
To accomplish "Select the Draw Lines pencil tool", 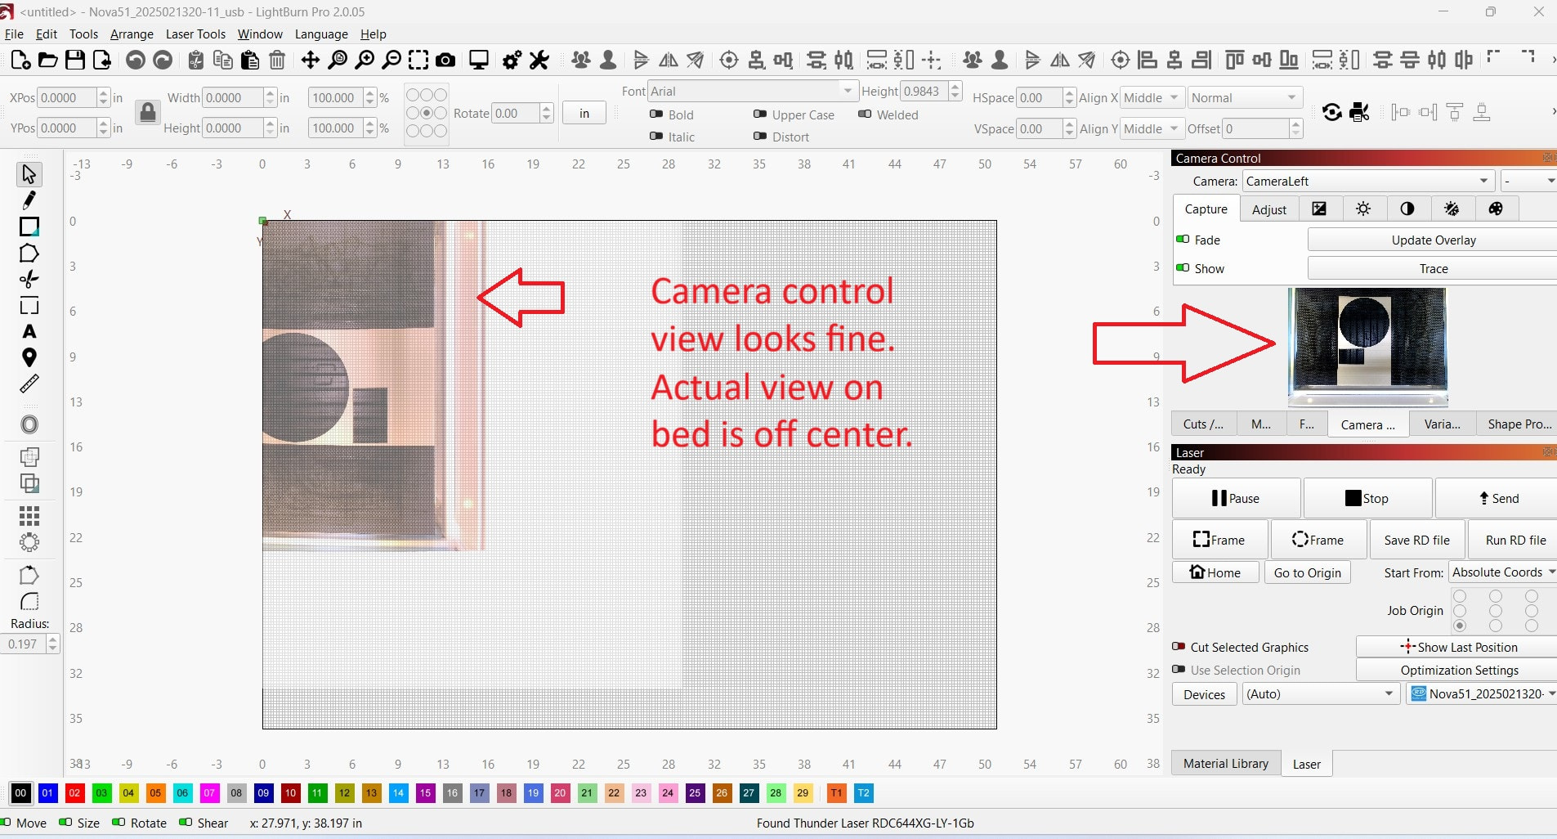I will 29,200.
